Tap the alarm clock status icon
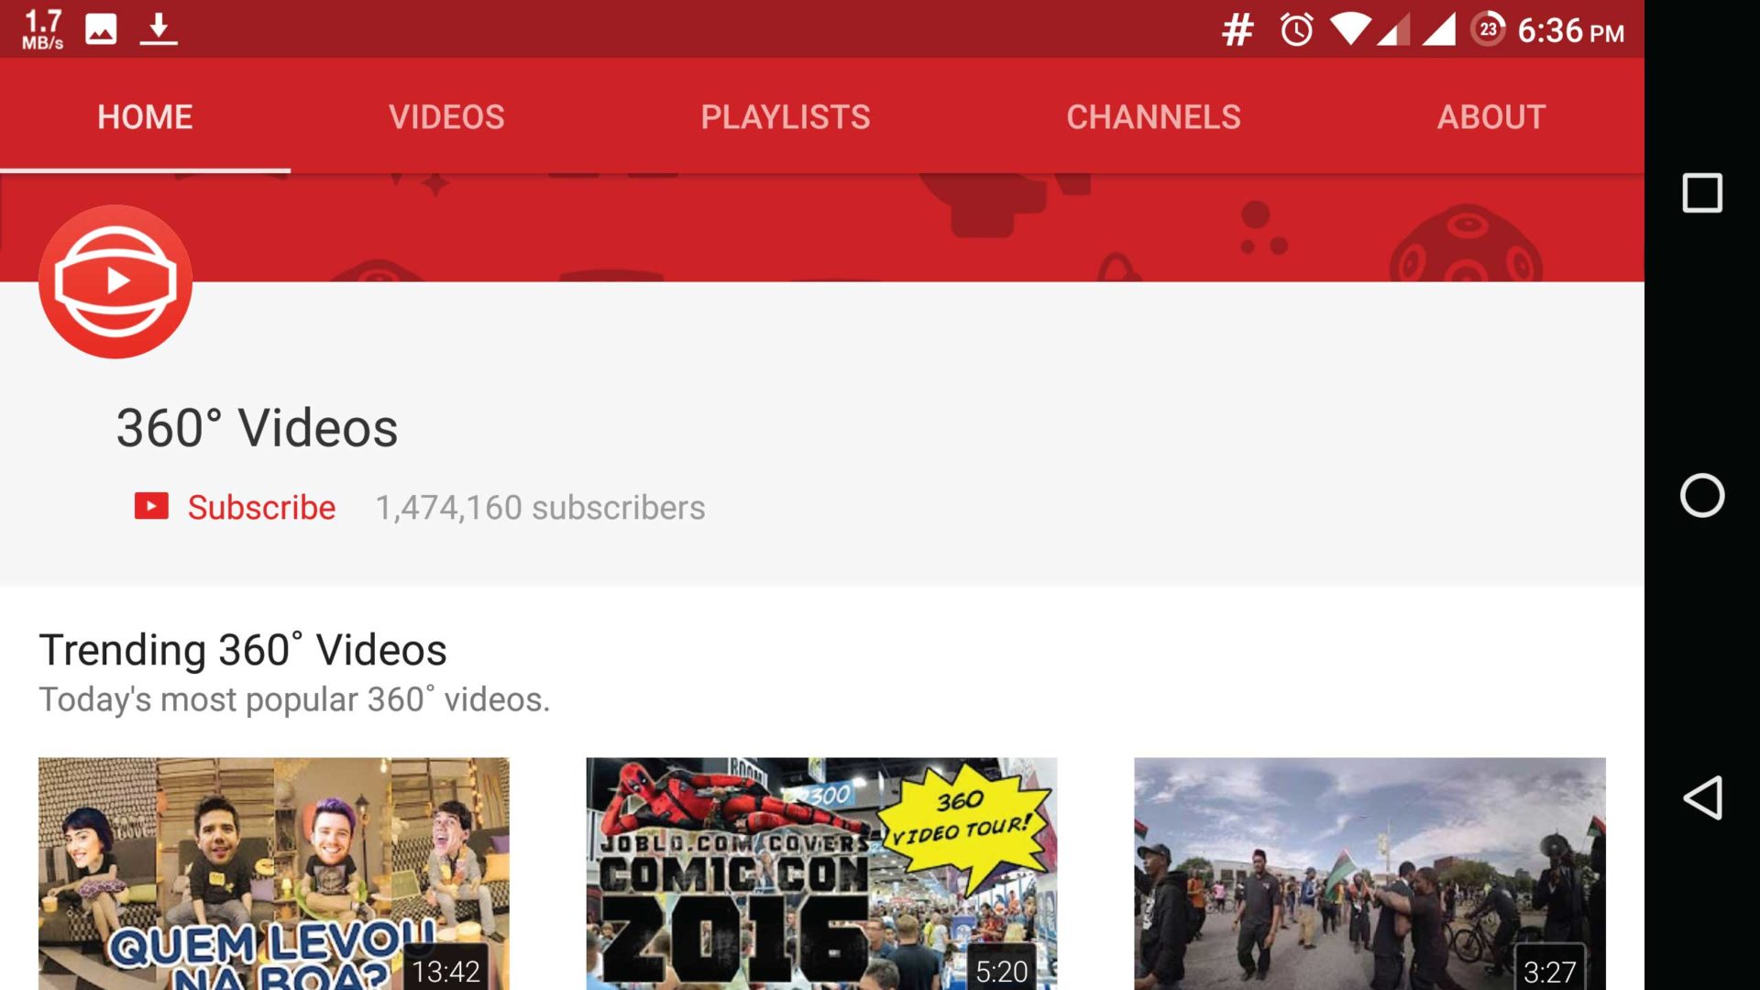Screen dimensions: 1760x990 coord(1296,30)
